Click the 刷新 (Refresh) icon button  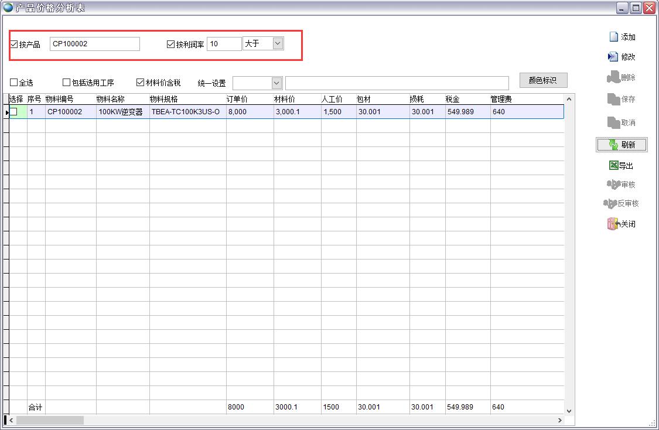(x=613, y=145)
